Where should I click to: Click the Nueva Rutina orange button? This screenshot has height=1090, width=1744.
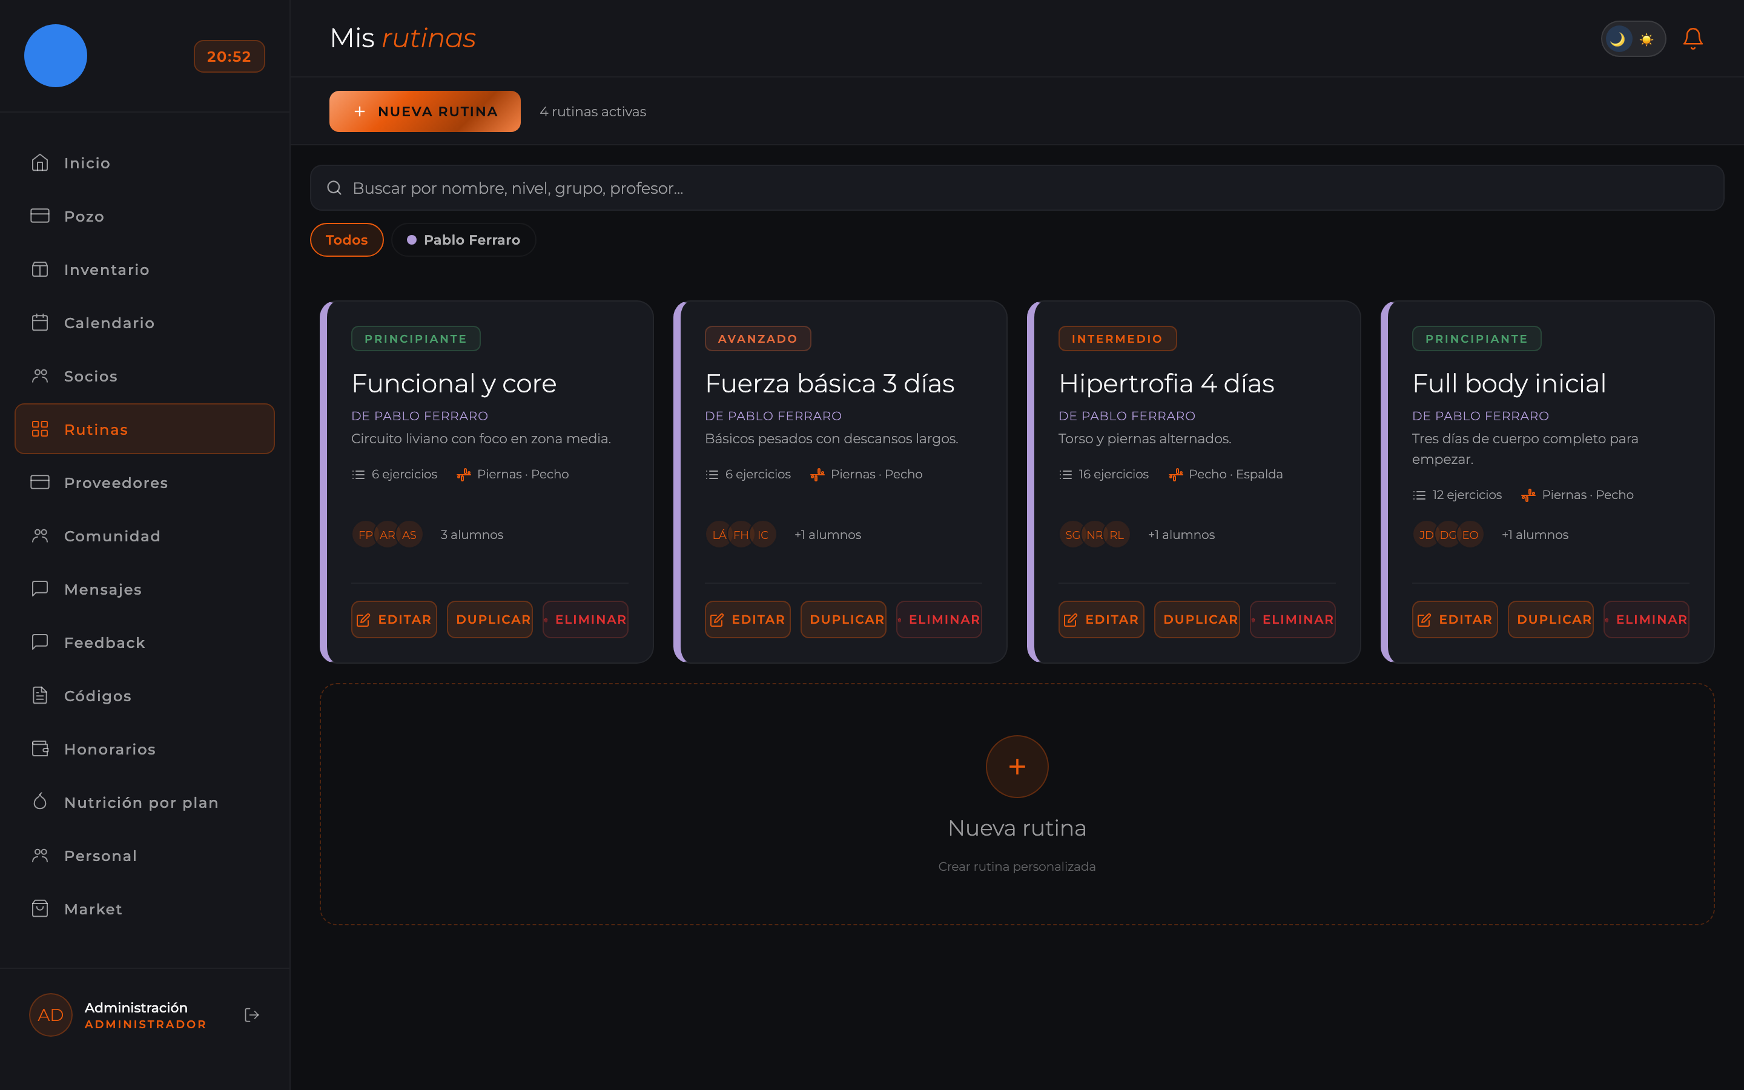pos(424,111)
